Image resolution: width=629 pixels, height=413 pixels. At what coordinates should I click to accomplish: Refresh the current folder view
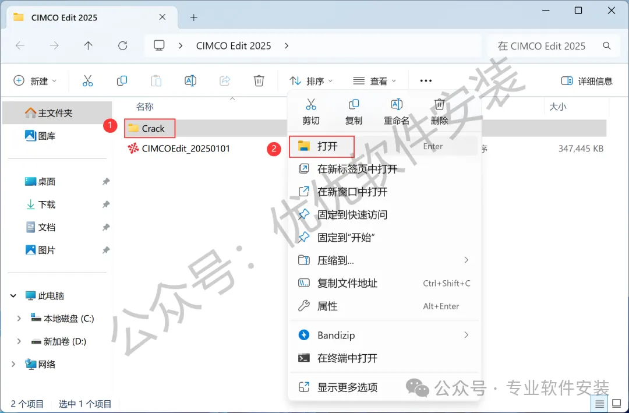pyautogui.click(x=123, y=46)
